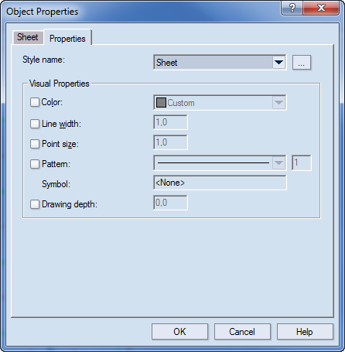Viewport: 345px width, 352px height.
Task: Open the Custom color dropdown arrow
Action: (x=278, y=103)
